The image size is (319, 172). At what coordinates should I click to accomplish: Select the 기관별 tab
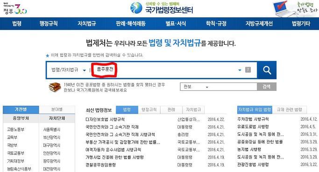21,110
